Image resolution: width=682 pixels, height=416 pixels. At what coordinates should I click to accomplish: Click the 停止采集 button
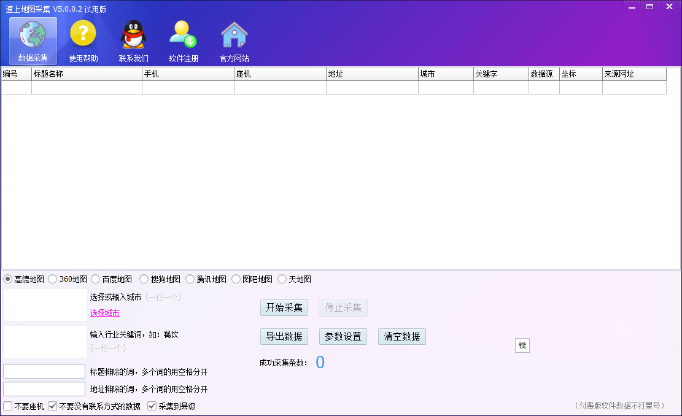click(343, 308)
